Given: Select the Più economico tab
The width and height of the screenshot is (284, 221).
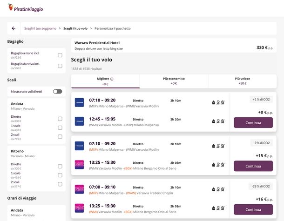Looking at the screenshot, I should (174, 81).
